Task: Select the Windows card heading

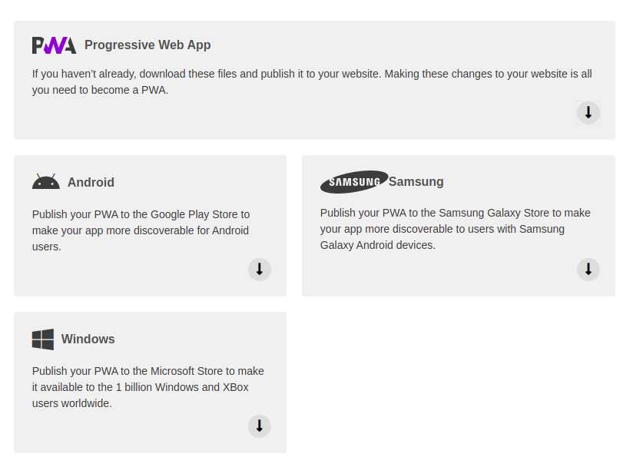Action: [88, 339]
